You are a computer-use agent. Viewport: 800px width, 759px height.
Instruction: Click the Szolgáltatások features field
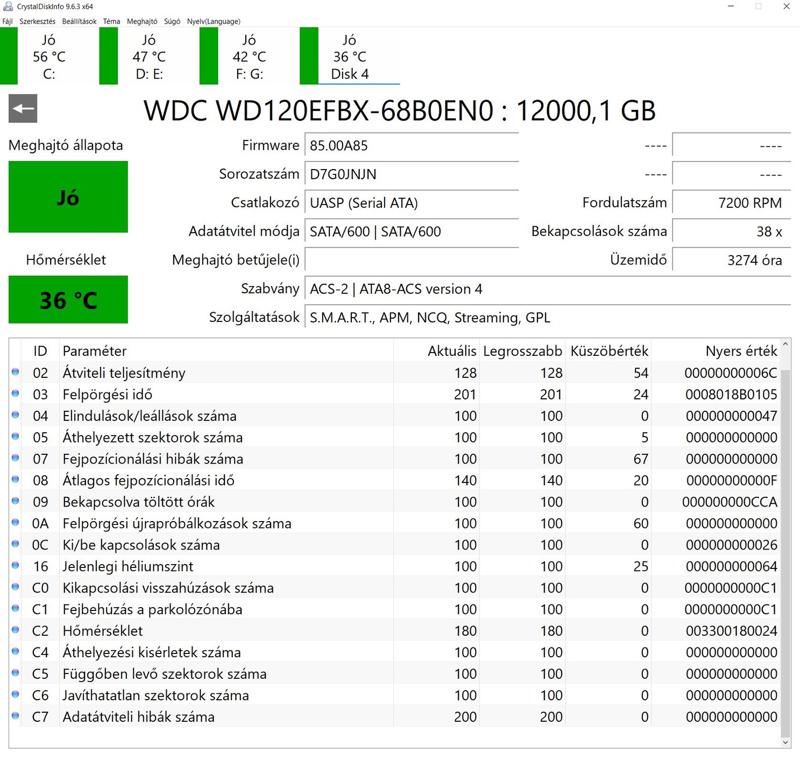548,318
